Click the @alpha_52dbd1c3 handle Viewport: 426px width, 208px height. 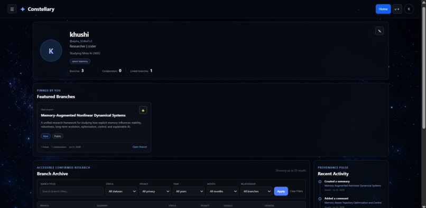pyautogui.click(x=81, y=41)
